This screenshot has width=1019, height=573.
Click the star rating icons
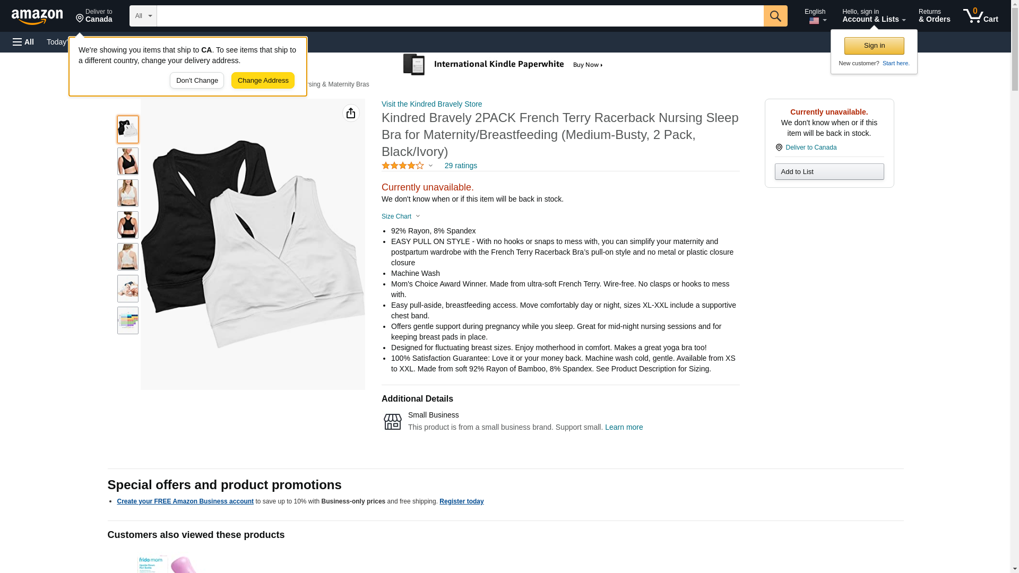(x=403, y=166)
